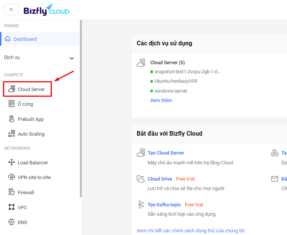Viewport: 287px width, 235px height.
Task: Click the Cloud Server sidebar icon
Action: pyautogui.click(x=11, y=89)
